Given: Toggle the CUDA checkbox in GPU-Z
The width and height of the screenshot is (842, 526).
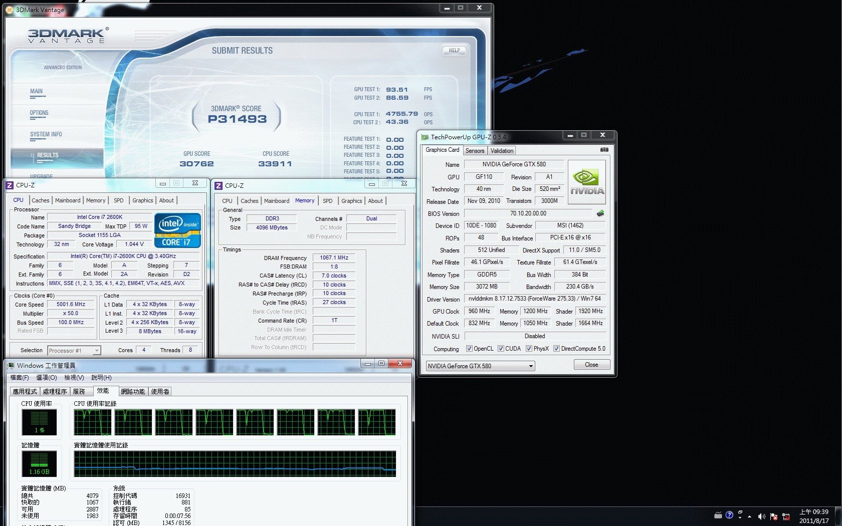Looking at the screenshot, I should [501, 349].
